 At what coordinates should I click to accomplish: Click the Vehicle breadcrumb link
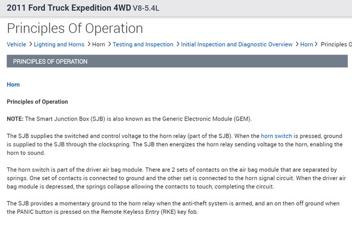[16, 44]
